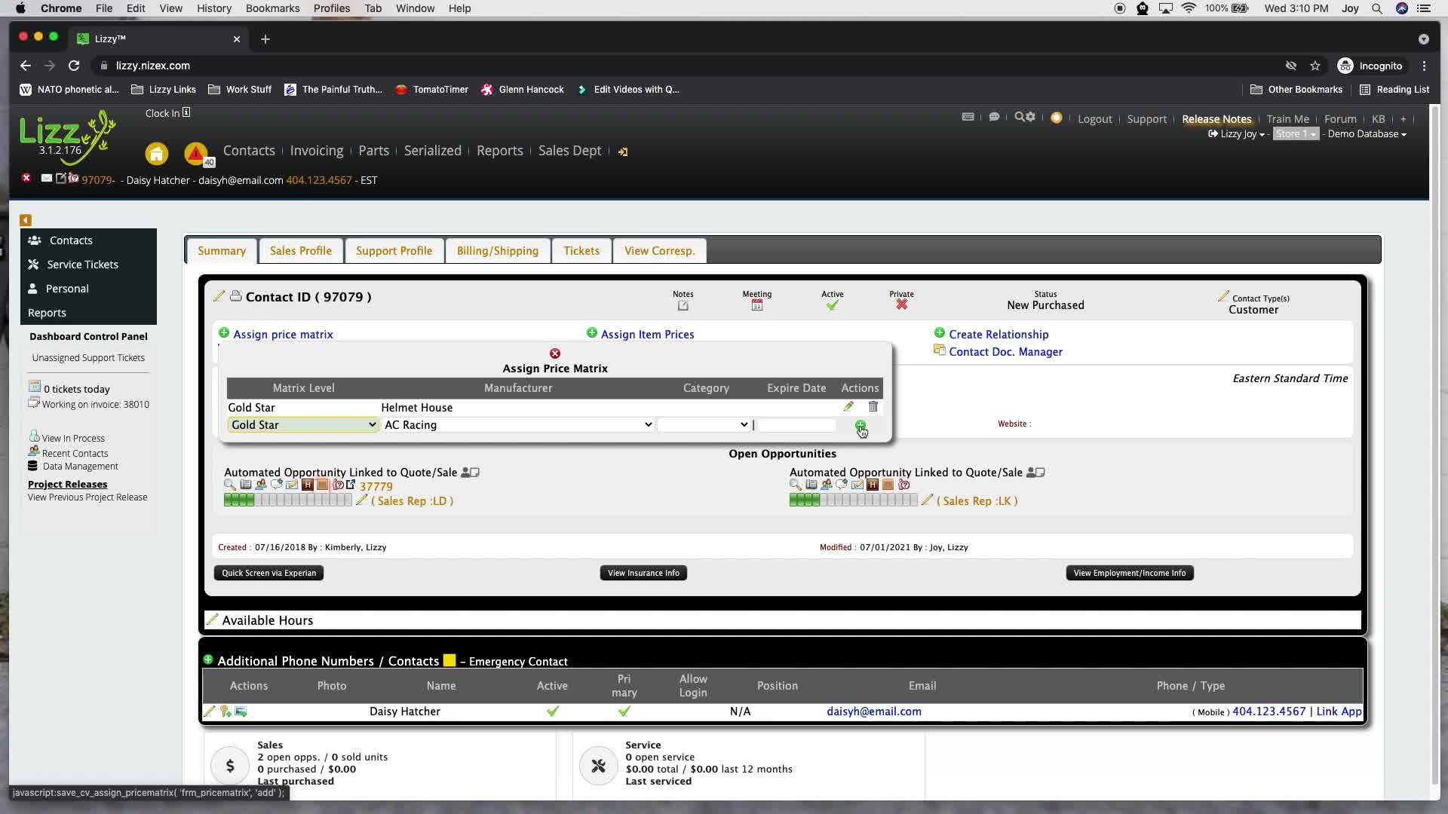Toggle Daisy Hatcher's Primary checkmark

pyautogui.click(x=624, y=711)
